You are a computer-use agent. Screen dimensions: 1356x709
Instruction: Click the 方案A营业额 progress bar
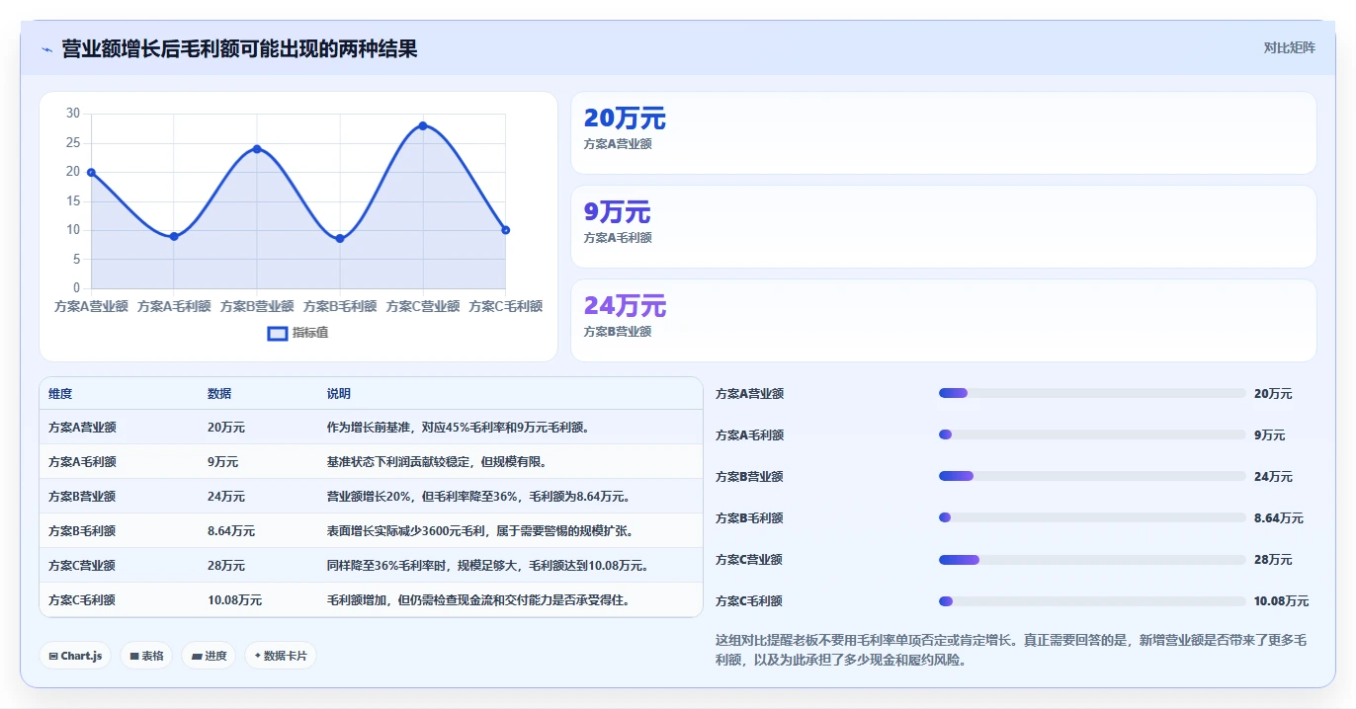(x=1092, y=393)
